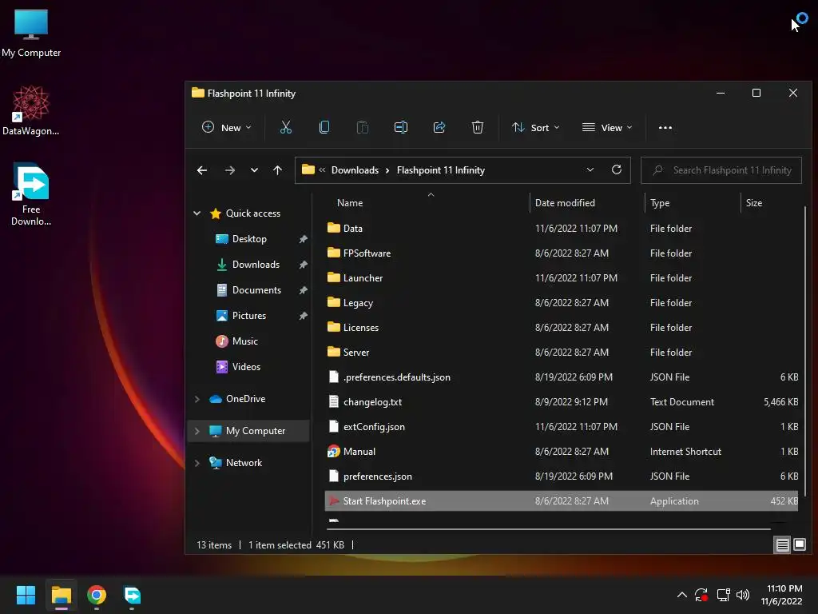This screenshot has width=818, height=614.
Task: Click Downloads in the address breadcrumb
Action: coord(355,170)
